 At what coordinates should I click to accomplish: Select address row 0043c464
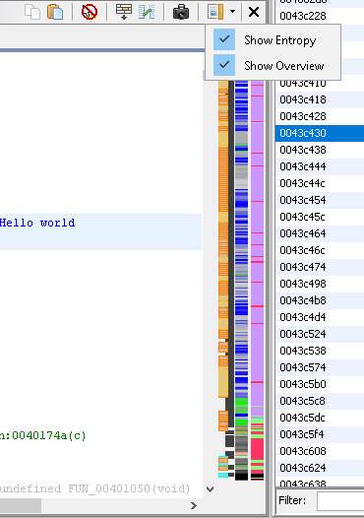[320, 233]
